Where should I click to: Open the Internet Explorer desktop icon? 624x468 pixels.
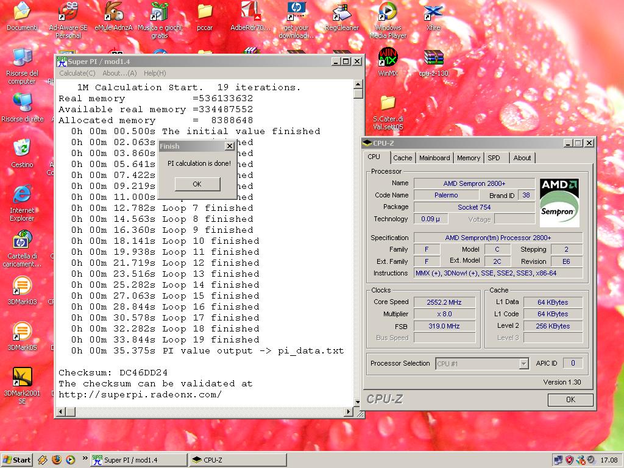(x=22, y=195)
